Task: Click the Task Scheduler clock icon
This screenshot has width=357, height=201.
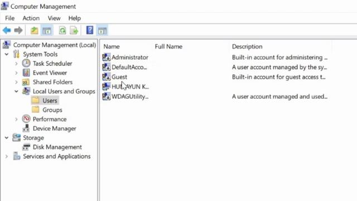Action: pyautogui.click(x=26, y=63)
